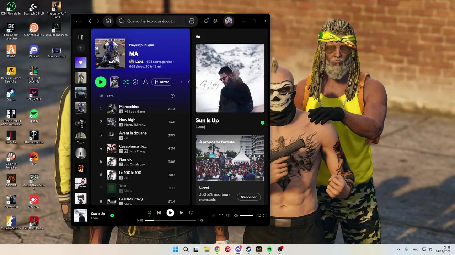This screenshot has width=455, height=255.
Task: Open FiveM desktop shortcut
Action: 11,51
